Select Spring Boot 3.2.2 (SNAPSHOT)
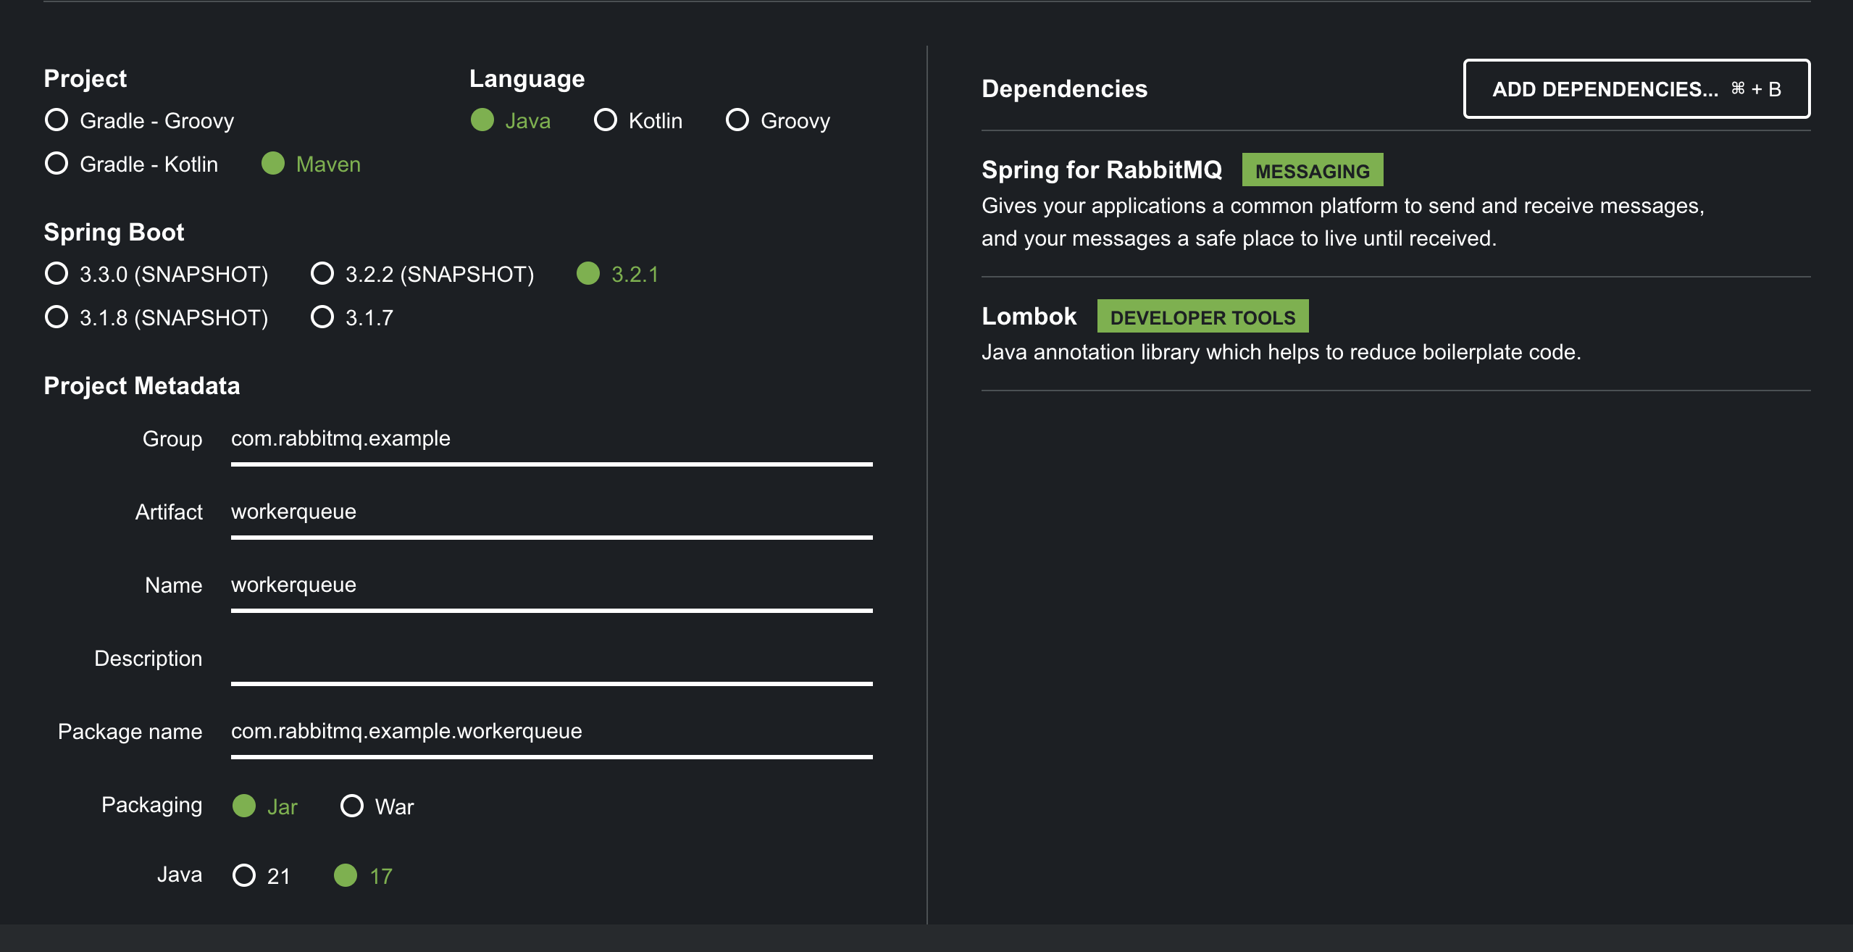Screen dimensions: 1853x952 point(322,274)
